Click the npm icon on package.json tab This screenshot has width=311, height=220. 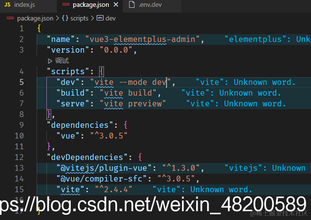coord(66,4)
